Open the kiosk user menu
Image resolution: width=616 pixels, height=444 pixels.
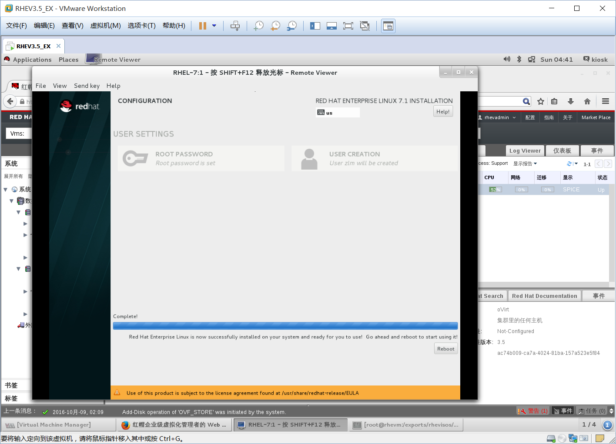click(x=595, y=60)
